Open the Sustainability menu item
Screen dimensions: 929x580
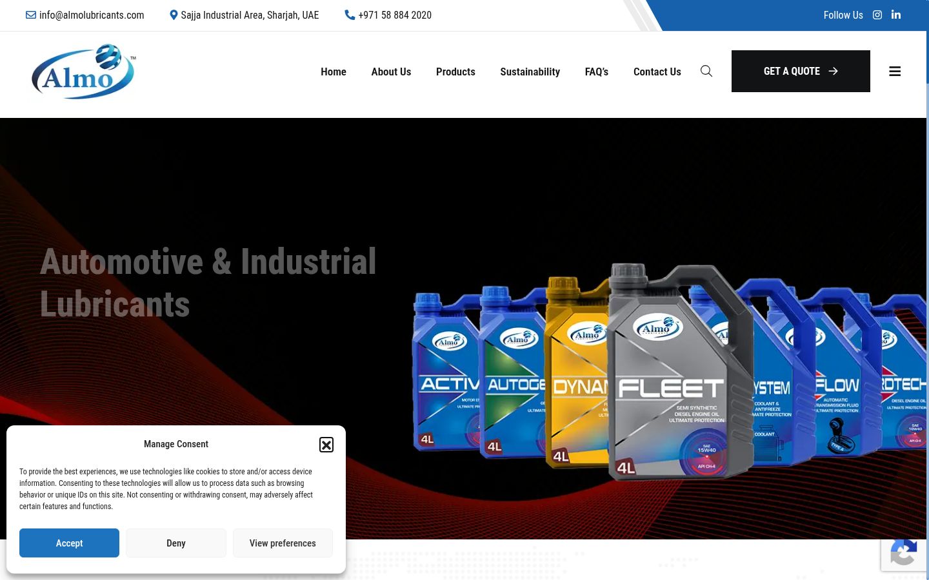530,72
